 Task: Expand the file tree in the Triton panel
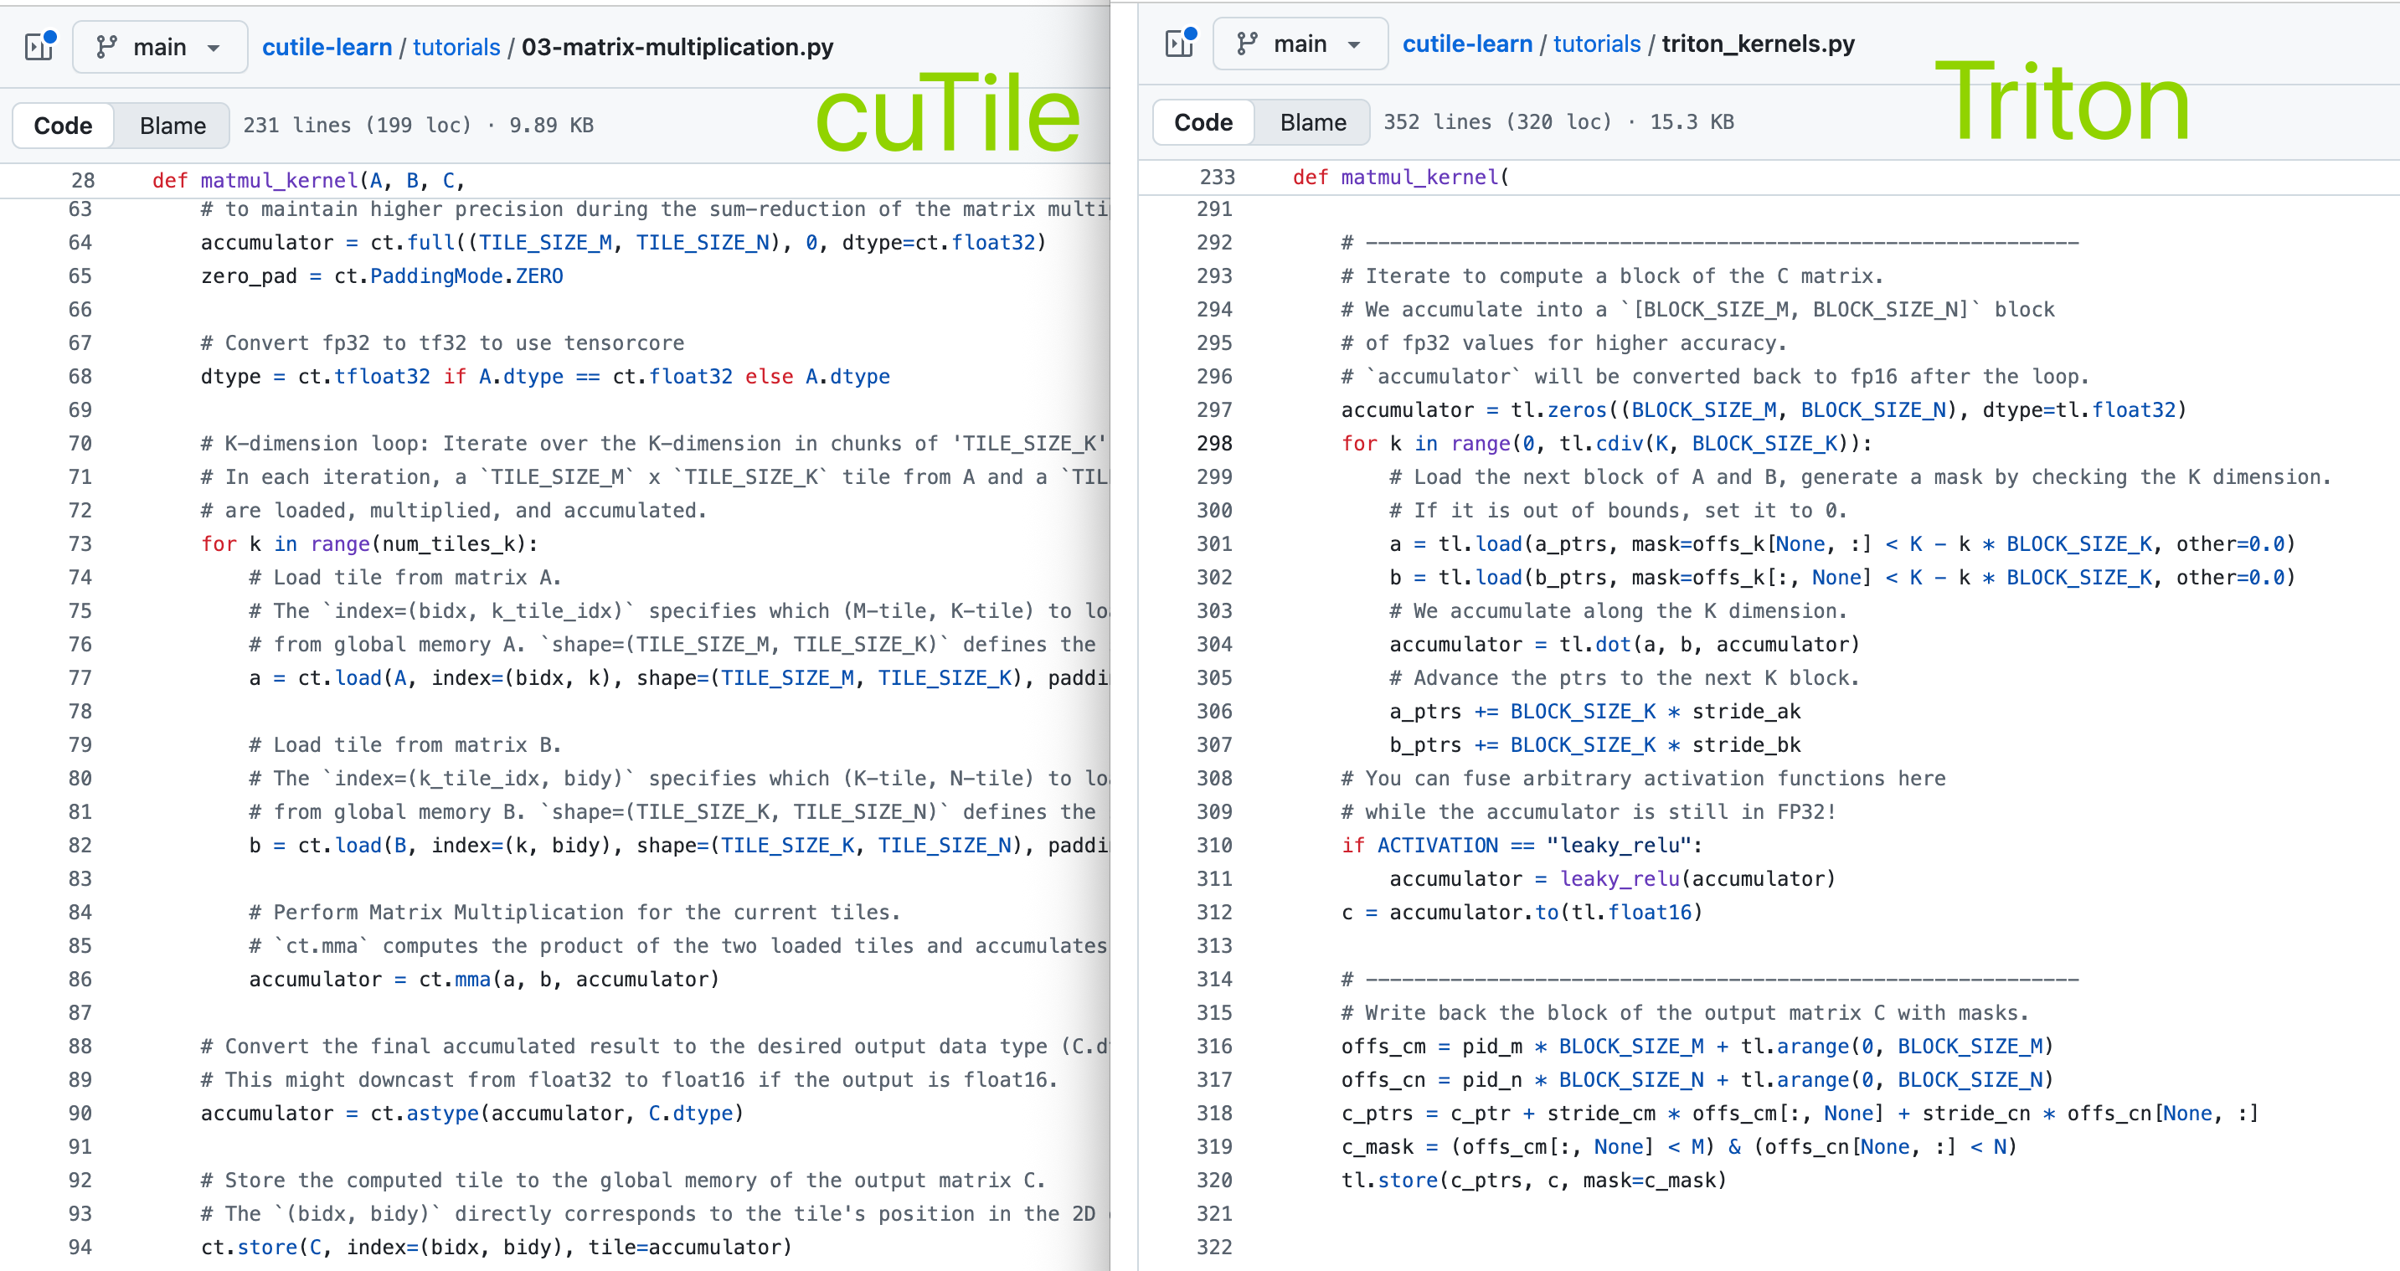(x=1180, y=43)
